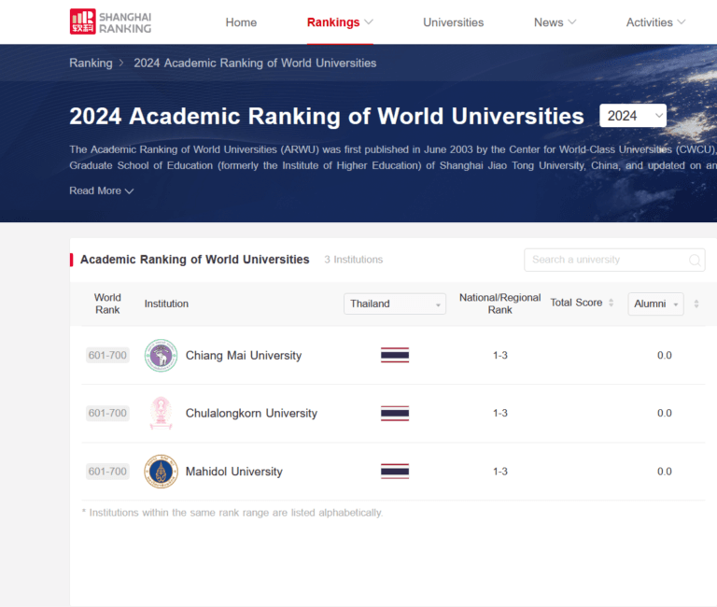Image resolution: width=717 pixels, height=607 pixels.
Task: Click Thailand flag in Chiang Mai row
Action: click(394, 355)
